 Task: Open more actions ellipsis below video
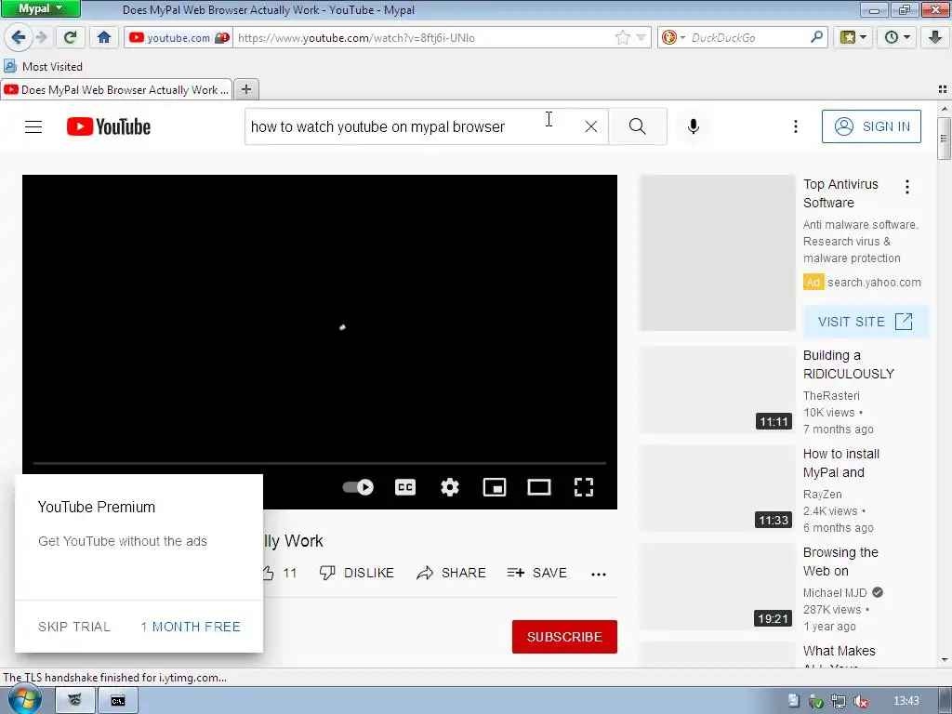coord(599,574)
